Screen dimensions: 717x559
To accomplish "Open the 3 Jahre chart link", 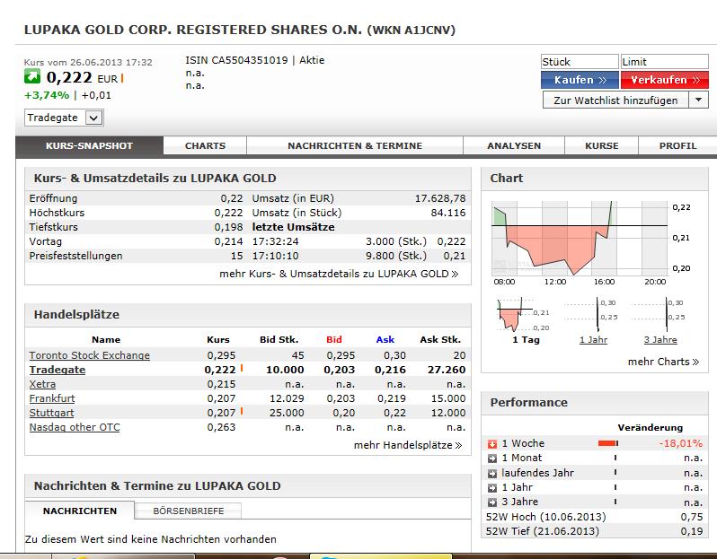I will (659, 340).
